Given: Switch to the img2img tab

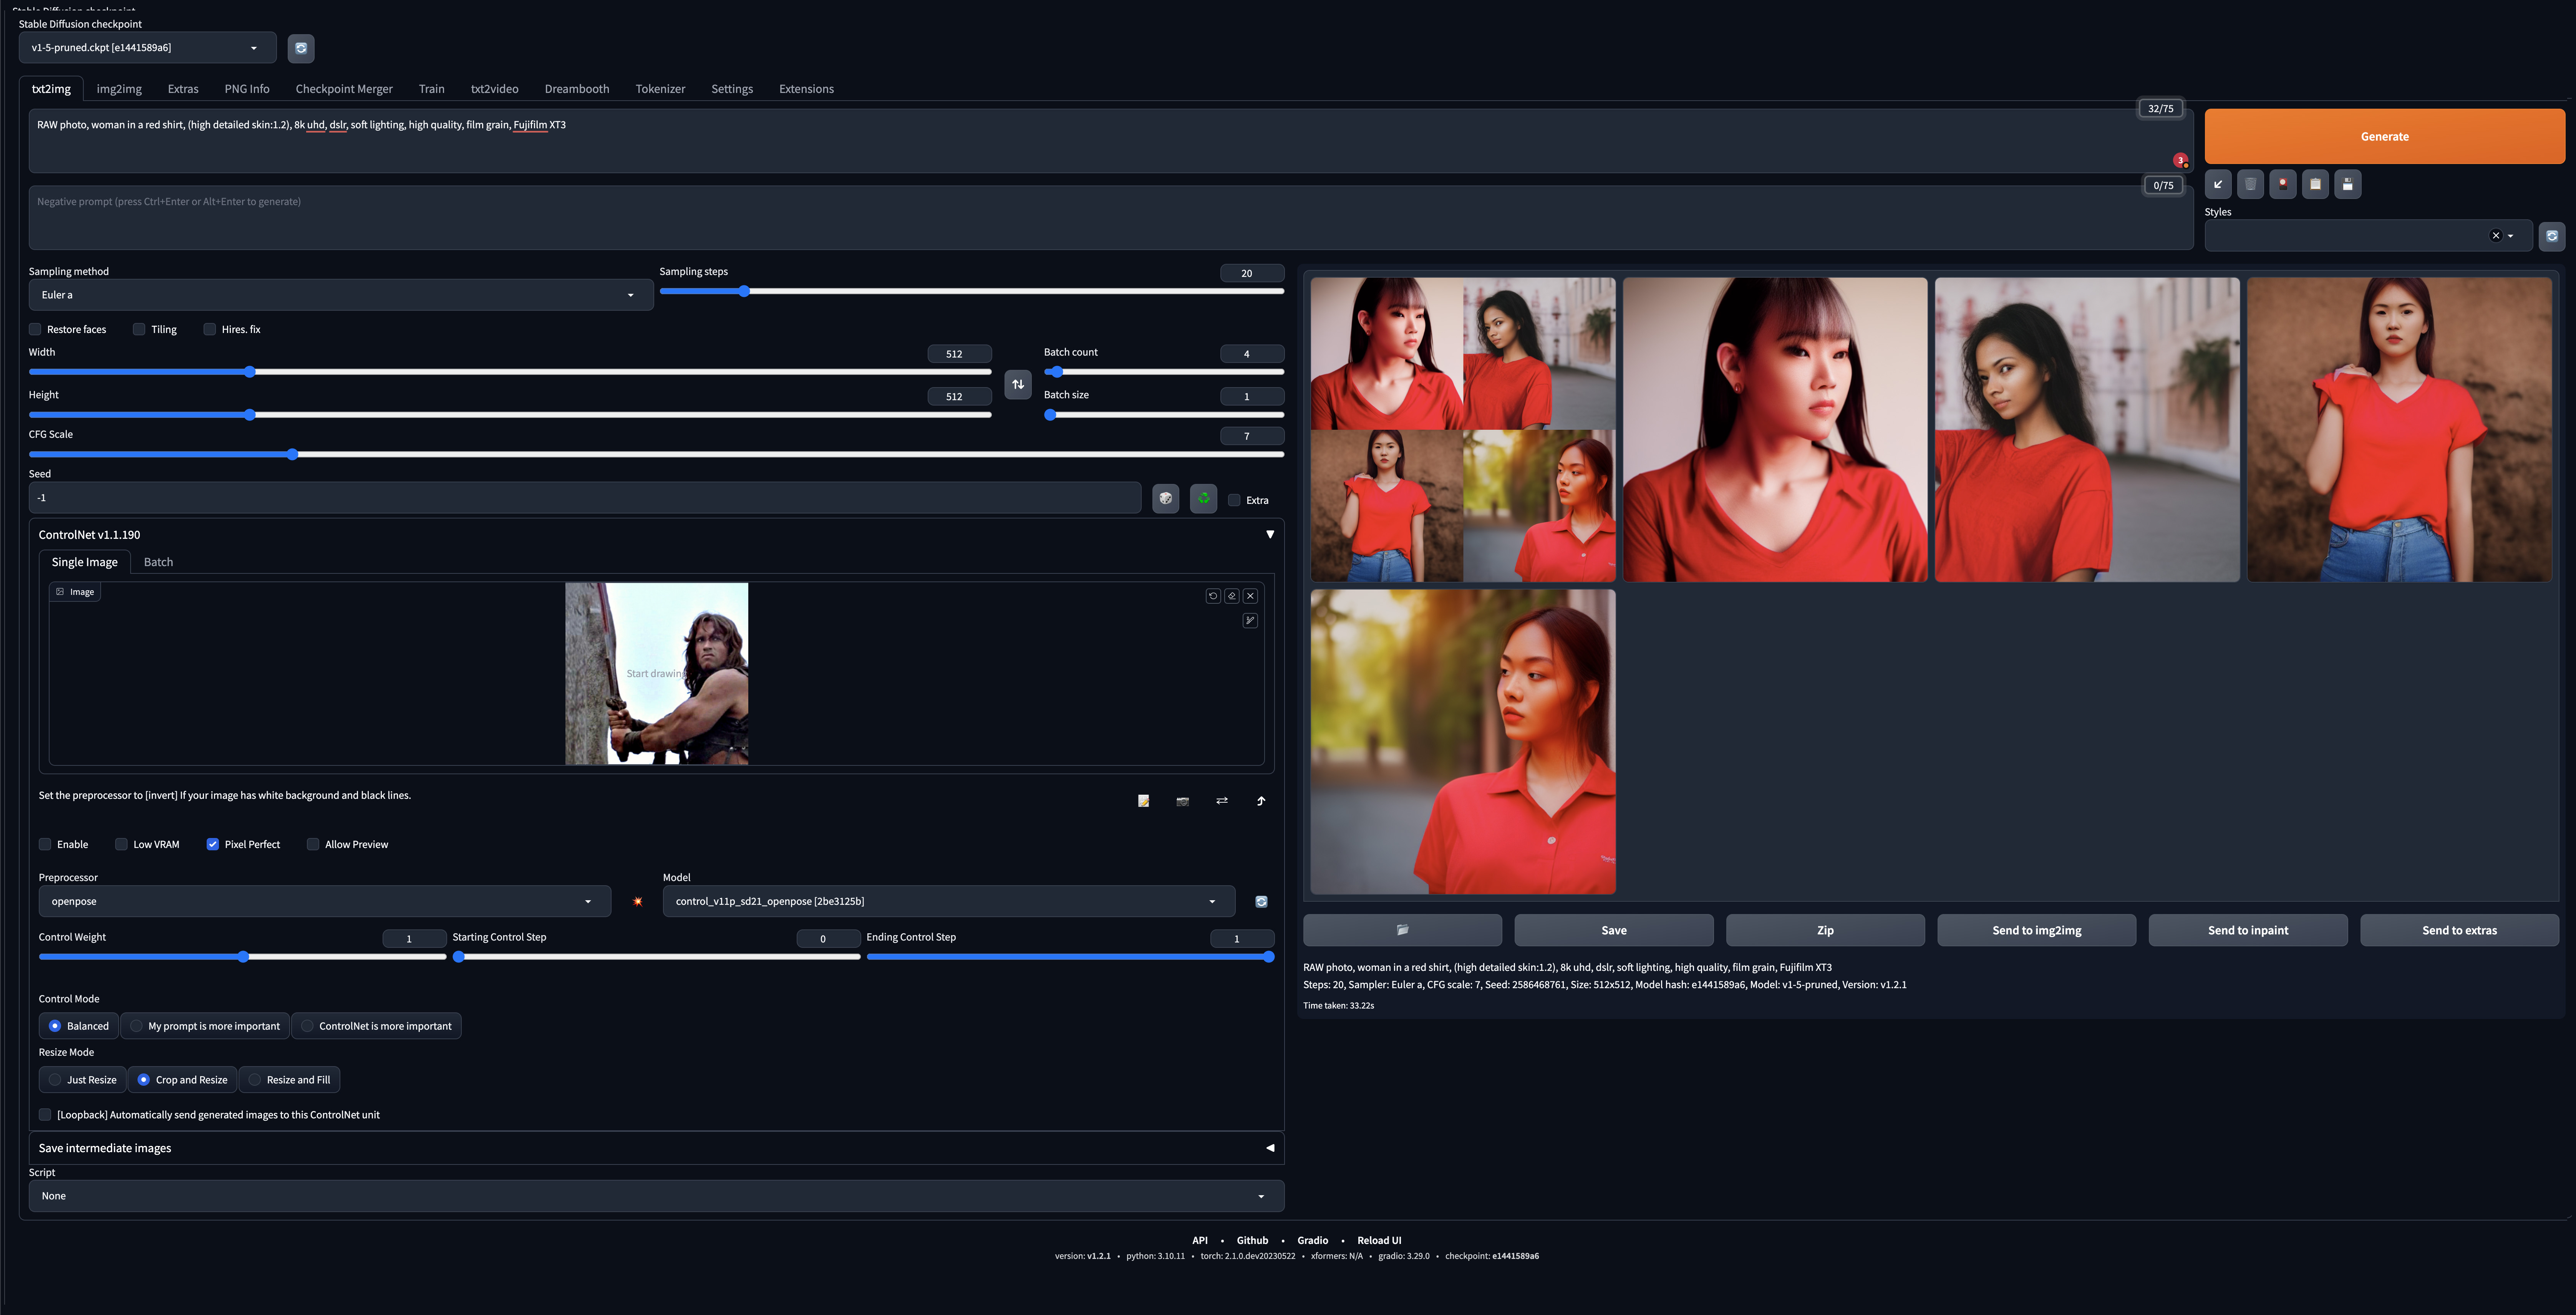Looking at the screenshot, I should click(x=119, y=89).
